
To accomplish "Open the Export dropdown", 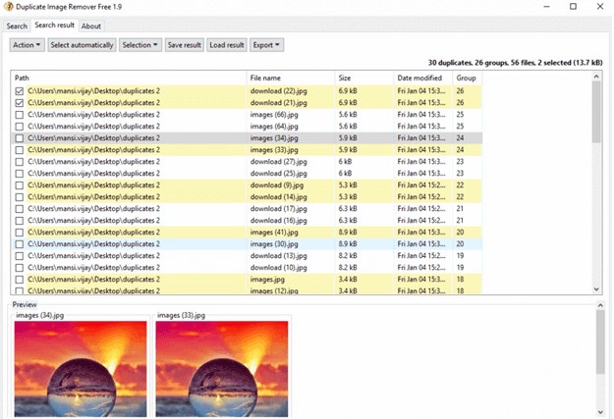I will tap(266, 45).
